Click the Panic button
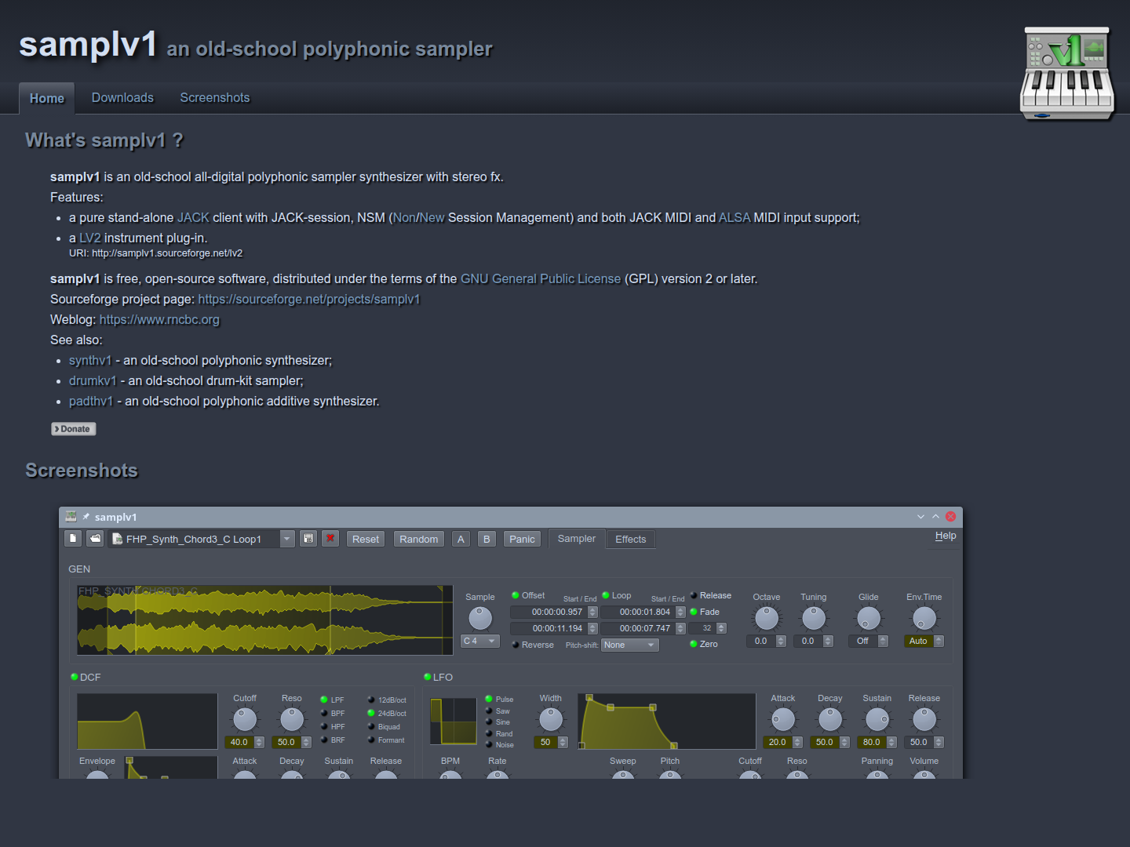 click(x=522, y=539)
